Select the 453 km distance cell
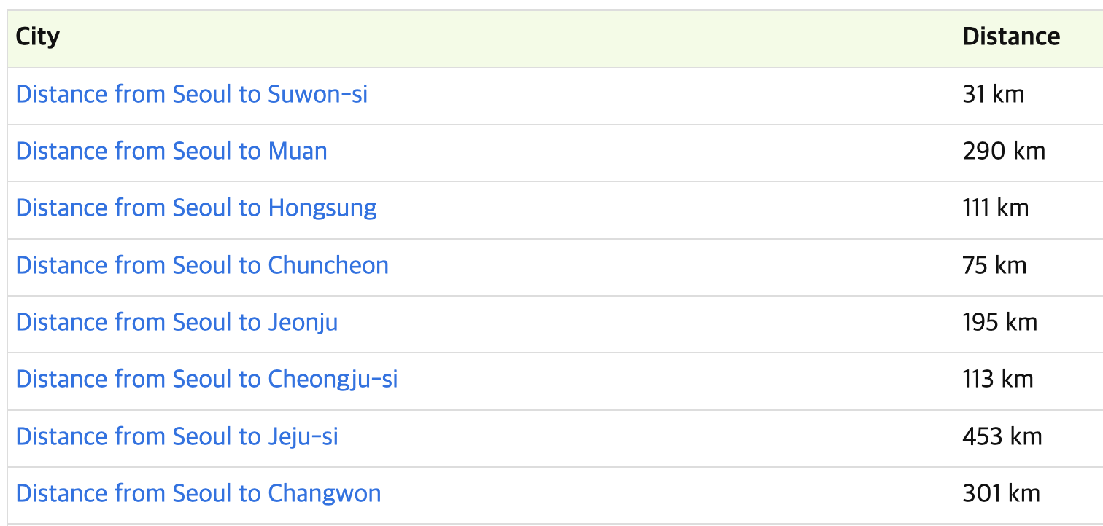Screen dimensions: 1103x526 tap(1002, 436)
